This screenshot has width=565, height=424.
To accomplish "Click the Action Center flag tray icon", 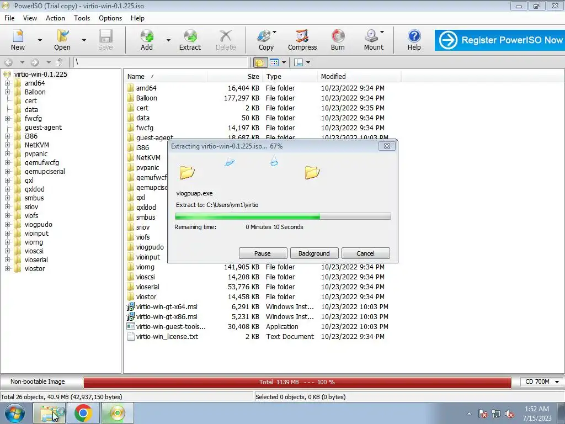I will (x=483, y=414).
